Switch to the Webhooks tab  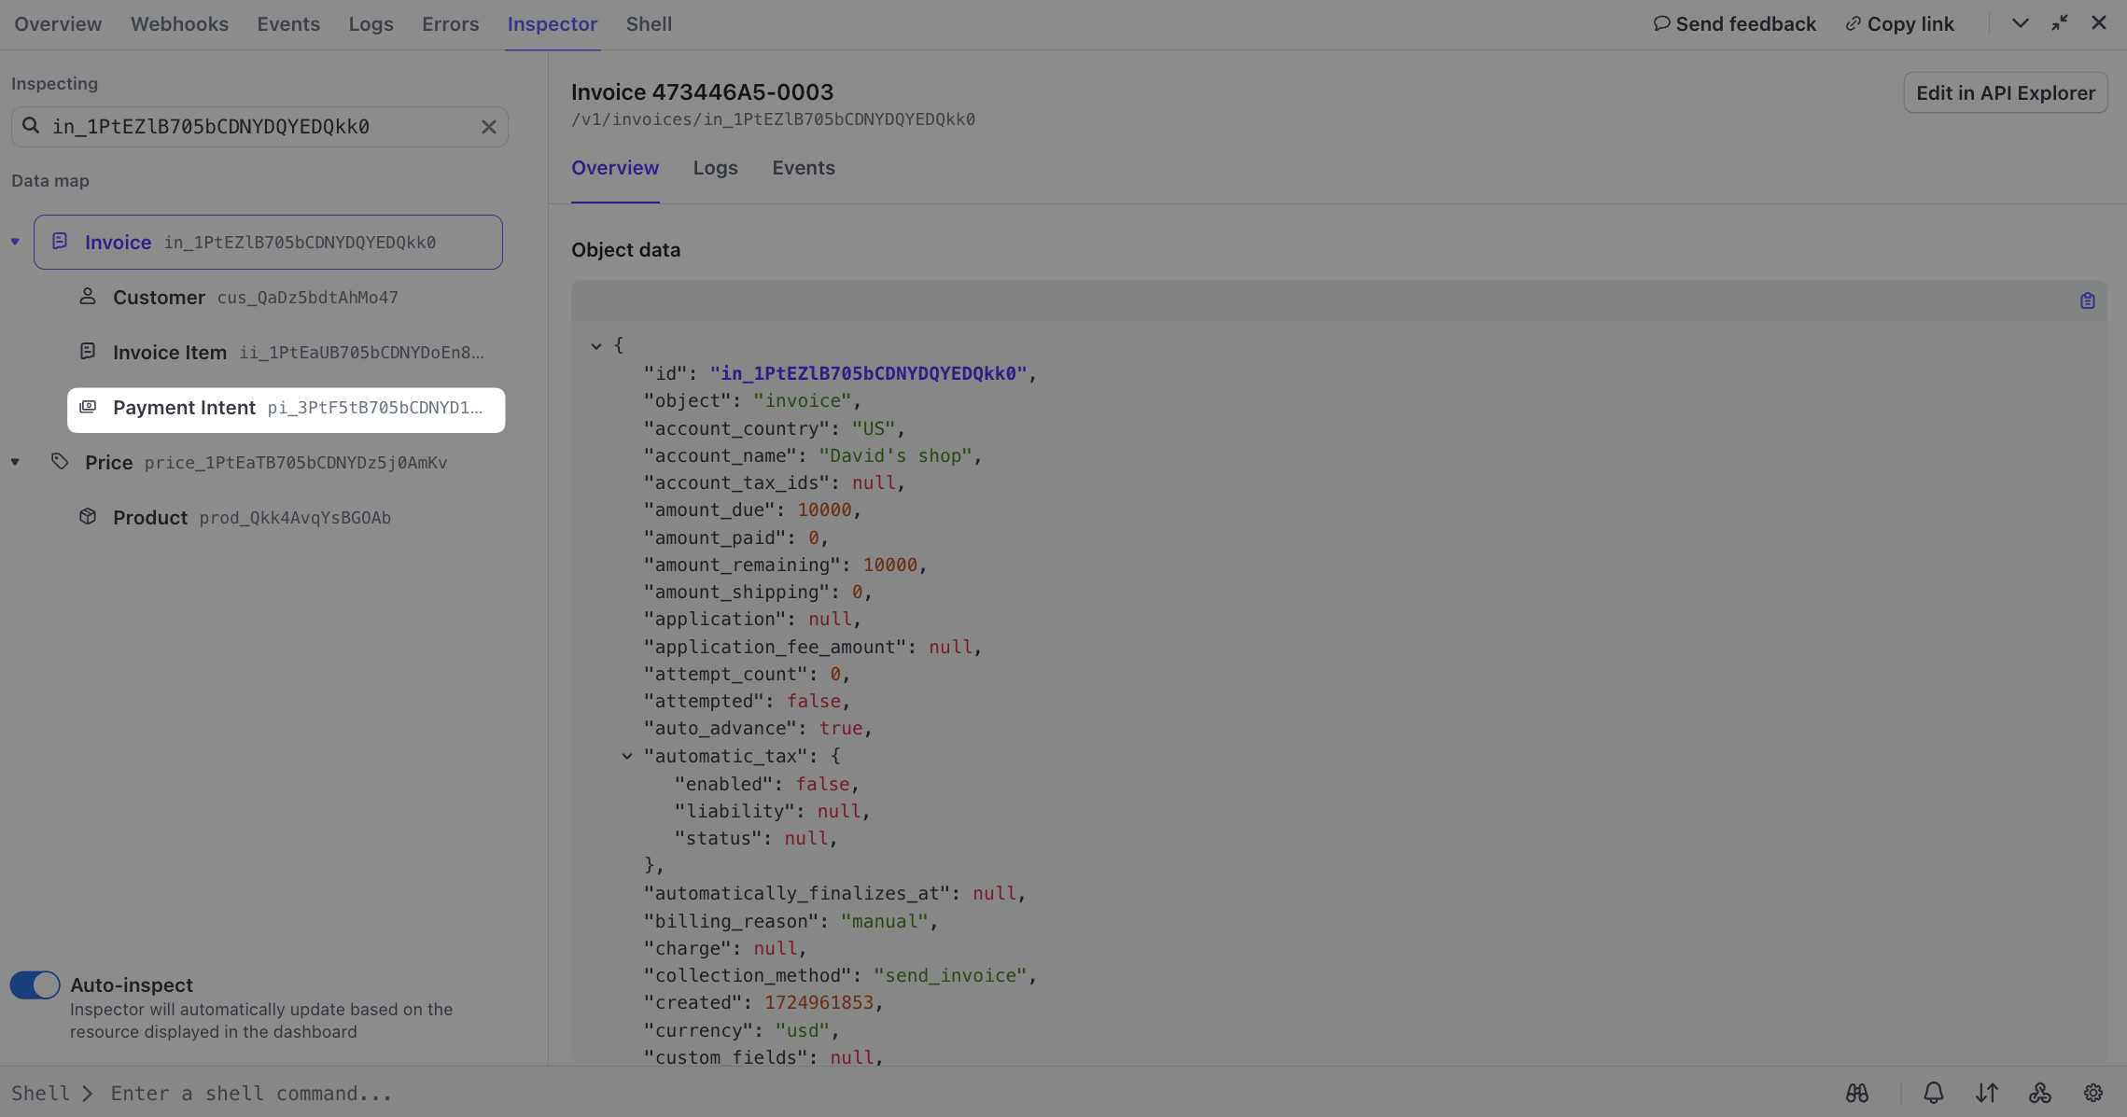(x=179, y=24)
